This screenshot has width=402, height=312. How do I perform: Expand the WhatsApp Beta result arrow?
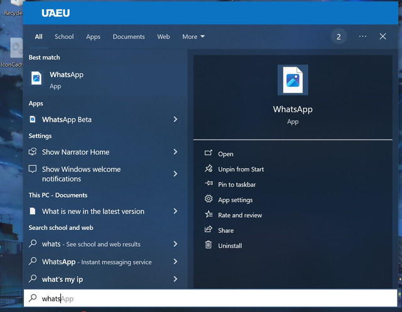(175, 119)
